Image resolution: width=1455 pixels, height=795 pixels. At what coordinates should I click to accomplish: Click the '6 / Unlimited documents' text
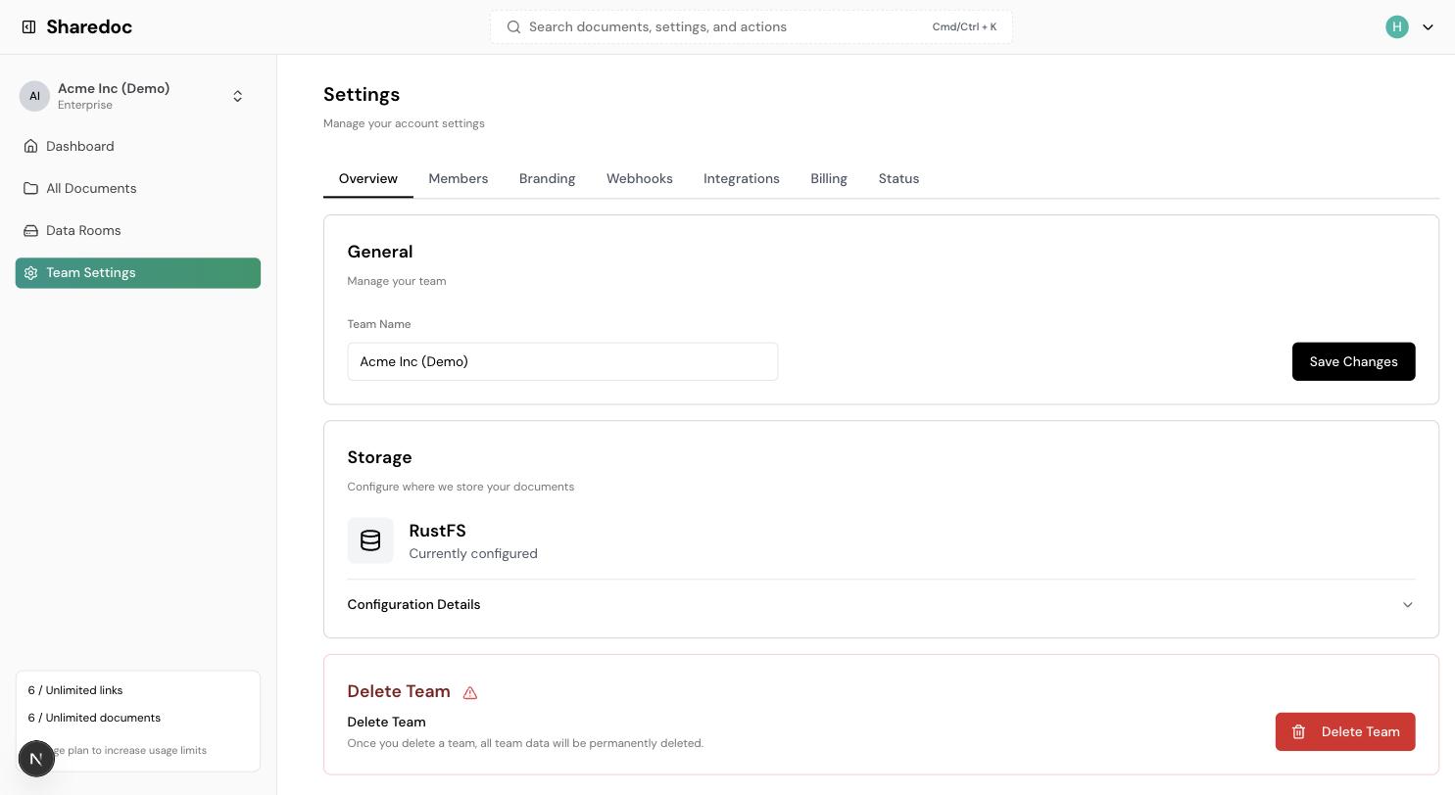tap(94, 718)
